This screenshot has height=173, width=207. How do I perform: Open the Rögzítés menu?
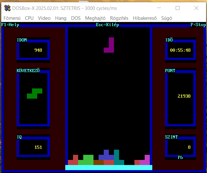coord(119,18)
